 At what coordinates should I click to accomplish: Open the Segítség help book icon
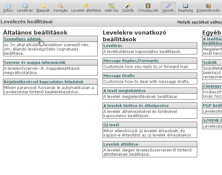pos(185,6)
